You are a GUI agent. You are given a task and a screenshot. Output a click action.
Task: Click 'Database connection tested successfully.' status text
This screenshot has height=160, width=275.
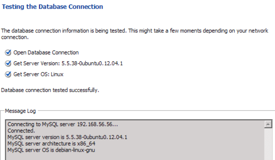[50, 90]
